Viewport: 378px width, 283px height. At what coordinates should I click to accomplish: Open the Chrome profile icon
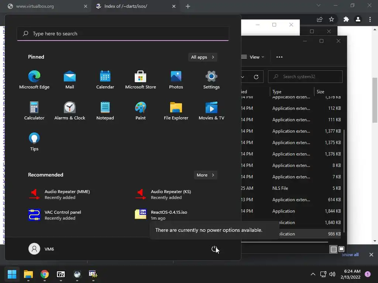(x=358, y=20)
